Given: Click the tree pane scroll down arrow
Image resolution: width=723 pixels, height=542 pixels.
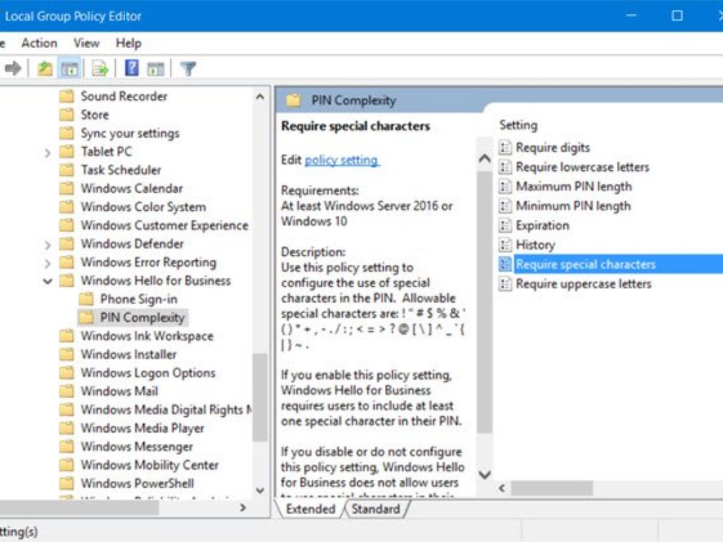Looking at the screenshot, I should pyautogui.click(x=260, y=490).
